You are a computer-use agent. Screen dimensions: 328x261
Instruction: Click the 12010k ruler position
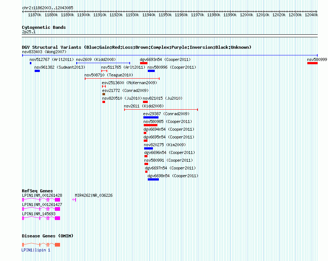263,15
